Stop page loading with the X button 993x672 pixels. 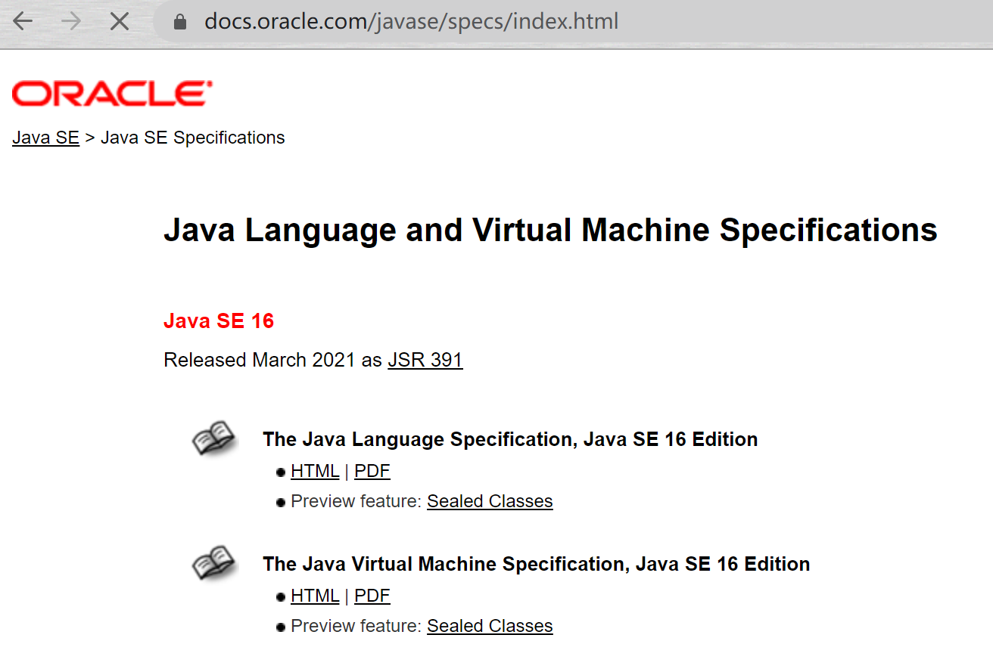coord(120,21)
